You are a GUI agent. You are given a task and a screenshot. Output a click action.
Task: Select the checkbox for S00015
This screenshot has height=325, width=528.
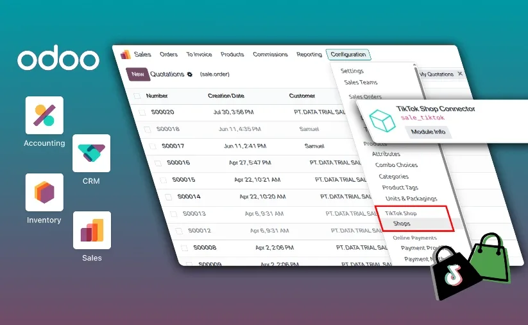(x=164, y=180)
